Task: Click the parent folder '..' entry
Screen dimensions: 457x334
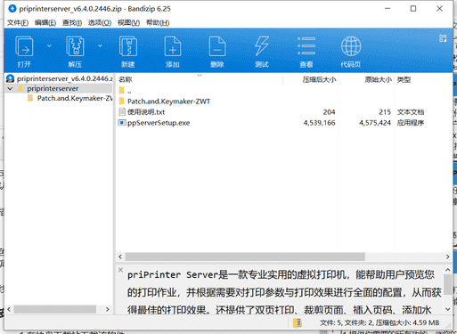Action: (125, 91)
